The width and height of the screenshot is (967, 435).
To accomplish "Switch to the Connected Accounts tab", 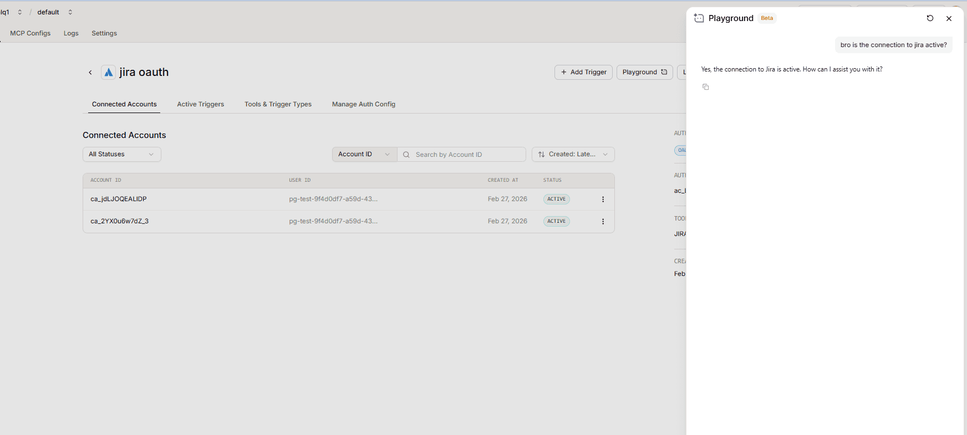I will click(x=124, y=104).
